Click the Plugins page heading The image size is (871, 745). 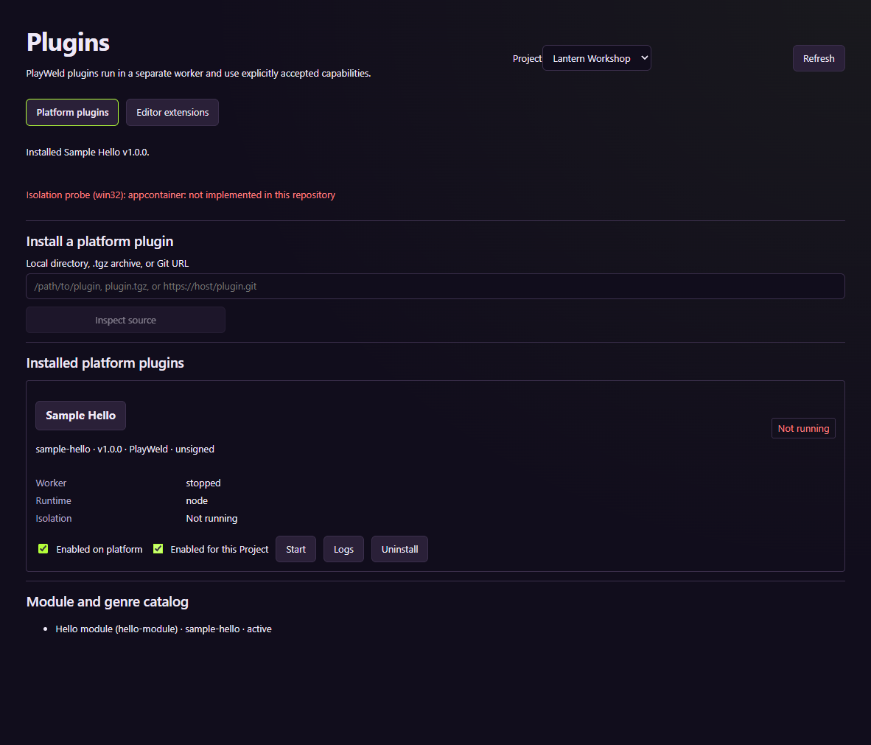click(68, 42)
